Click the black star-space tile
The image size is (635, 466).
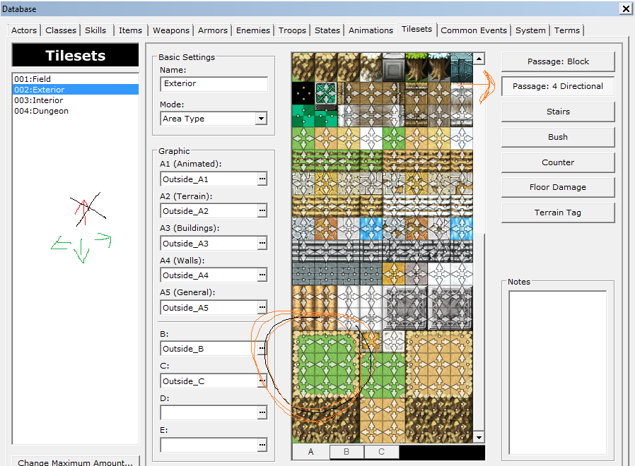tap(303, 92)
